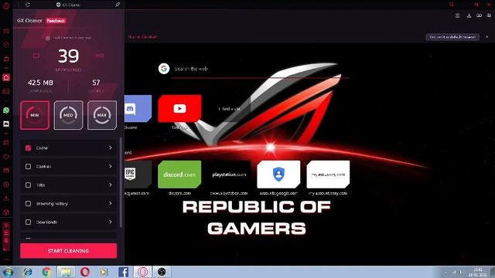Click the Google logo in search bar
Image resolution: width=495 pixels, height=278 pixels.
click(x=164, y=69)
